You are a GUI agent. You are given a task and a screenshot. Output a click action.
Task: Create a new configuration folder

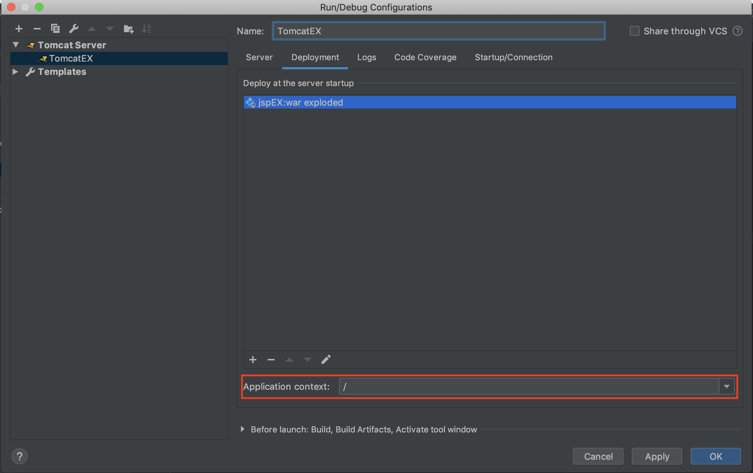click(x=129, y=29)
